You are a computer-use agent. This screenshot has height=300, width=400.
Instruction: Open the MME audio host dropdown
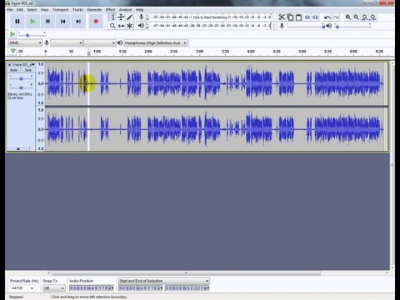[x=25, y=42]
